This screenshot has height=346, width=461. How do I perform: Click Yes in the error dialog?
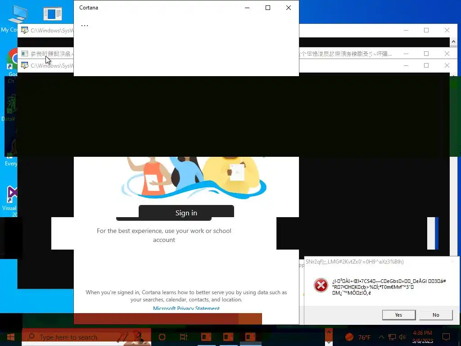(x=399, y=315)
